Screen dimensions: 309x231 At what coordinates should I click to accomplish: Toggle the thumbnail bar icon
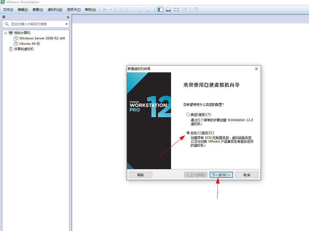point(168,10)
